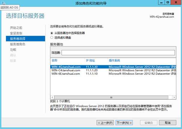Click the 取消 cancel button
The image size is (182, 129).
pyautogui.click(x=168, y=123)
